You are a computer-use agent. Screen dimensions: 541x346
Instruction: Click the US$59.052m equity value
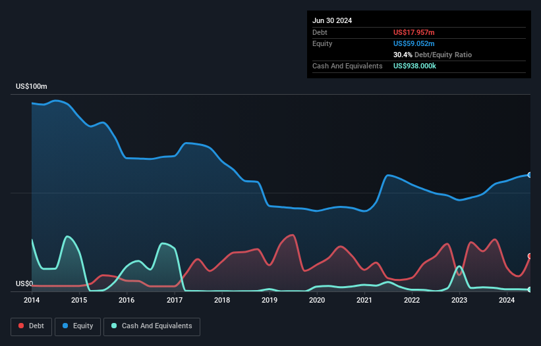point(414,43)
